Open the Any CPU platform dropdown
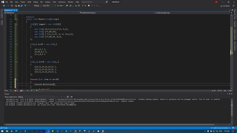This screenshot has width=237, height=133. point(49,6)
